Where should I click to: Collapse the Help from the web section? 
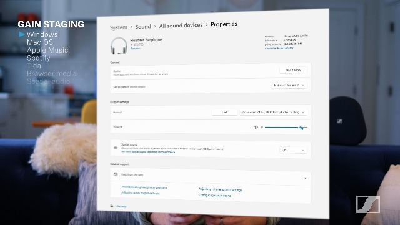(x=306, y=179)
